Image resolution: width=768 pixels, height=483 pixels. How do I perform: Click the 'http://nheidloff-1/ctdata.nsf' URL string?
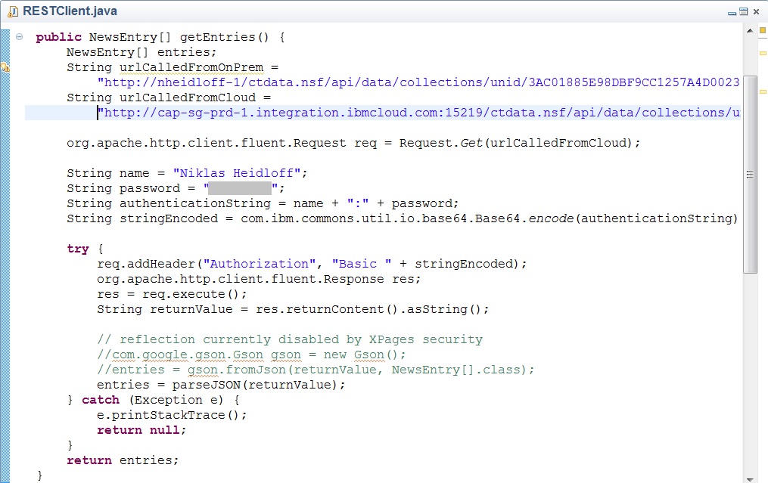pyautogui.click(x=418, y=82)
